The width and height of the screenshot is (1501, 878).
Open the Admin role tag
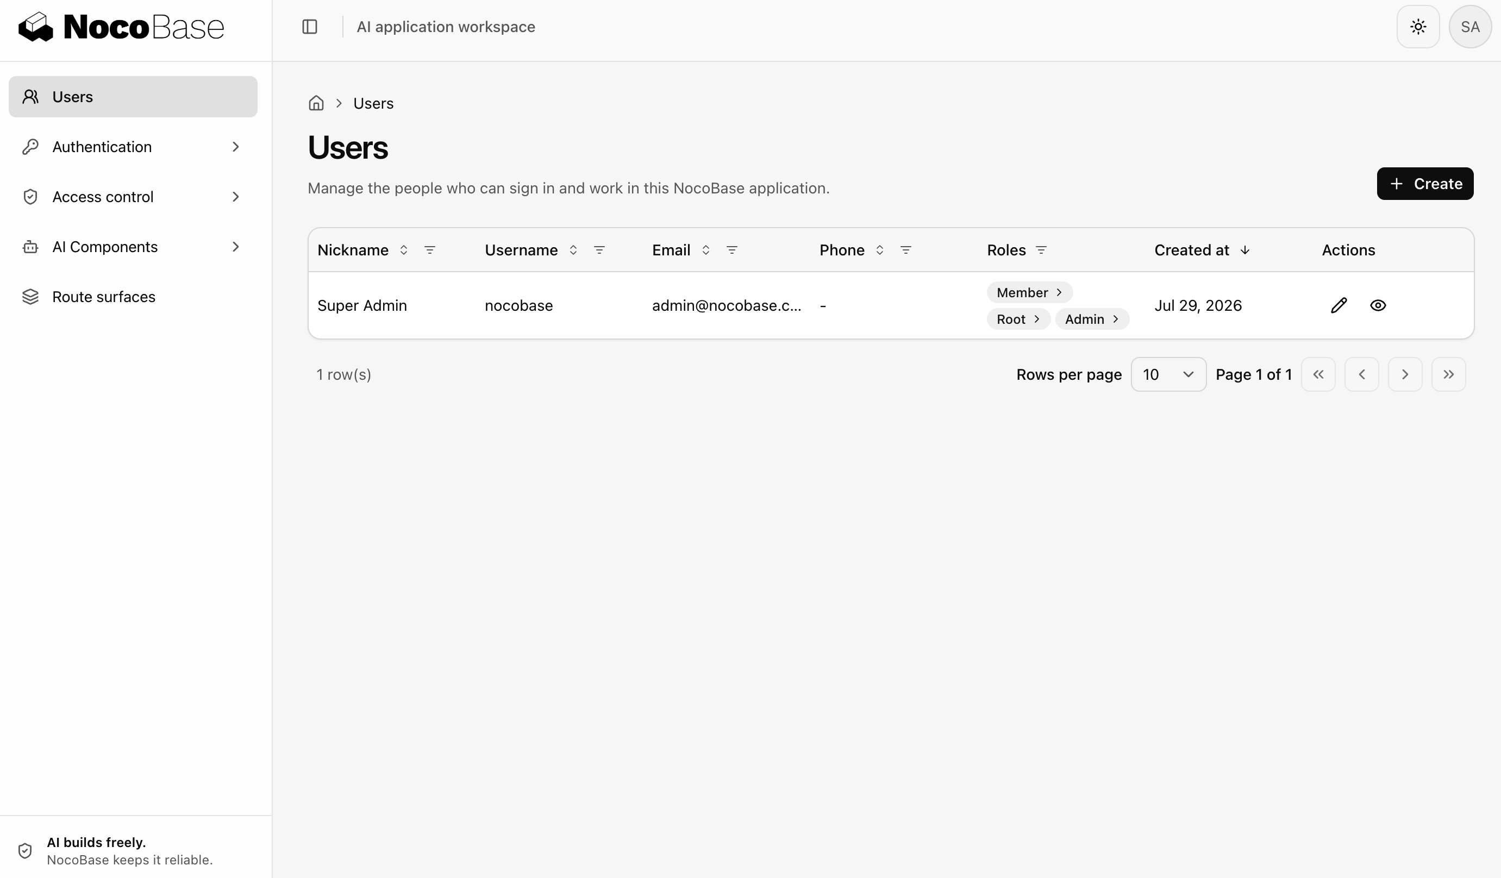[x=1092, y=319]
